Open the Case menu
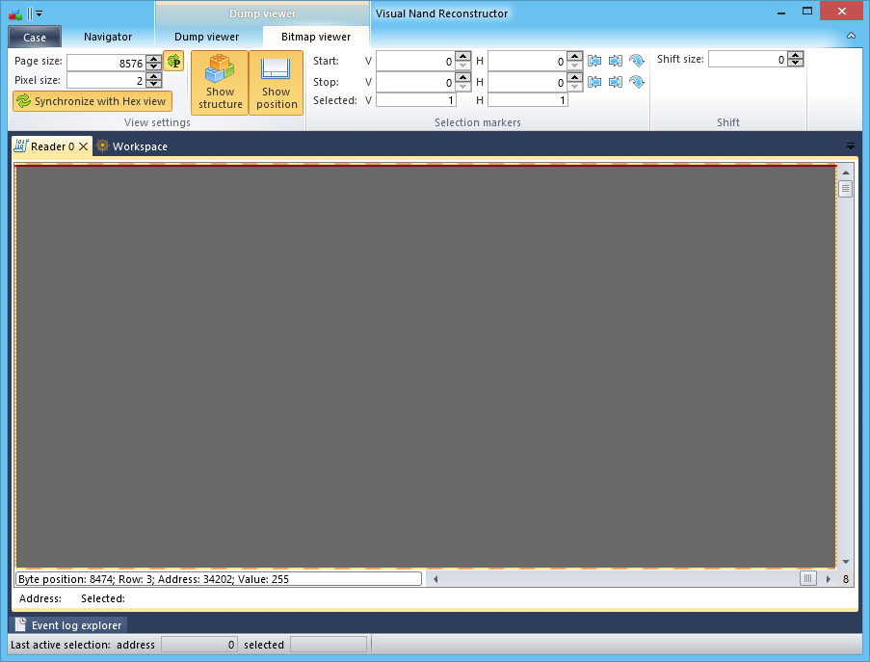 [x=35, y=38]
